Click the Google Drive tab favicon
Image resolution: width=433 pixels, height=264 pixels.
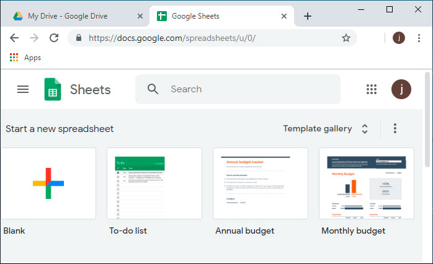[18, 16]
